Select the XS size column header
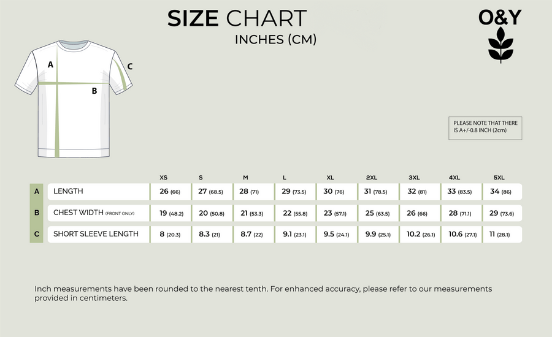 tap(163, 178)
